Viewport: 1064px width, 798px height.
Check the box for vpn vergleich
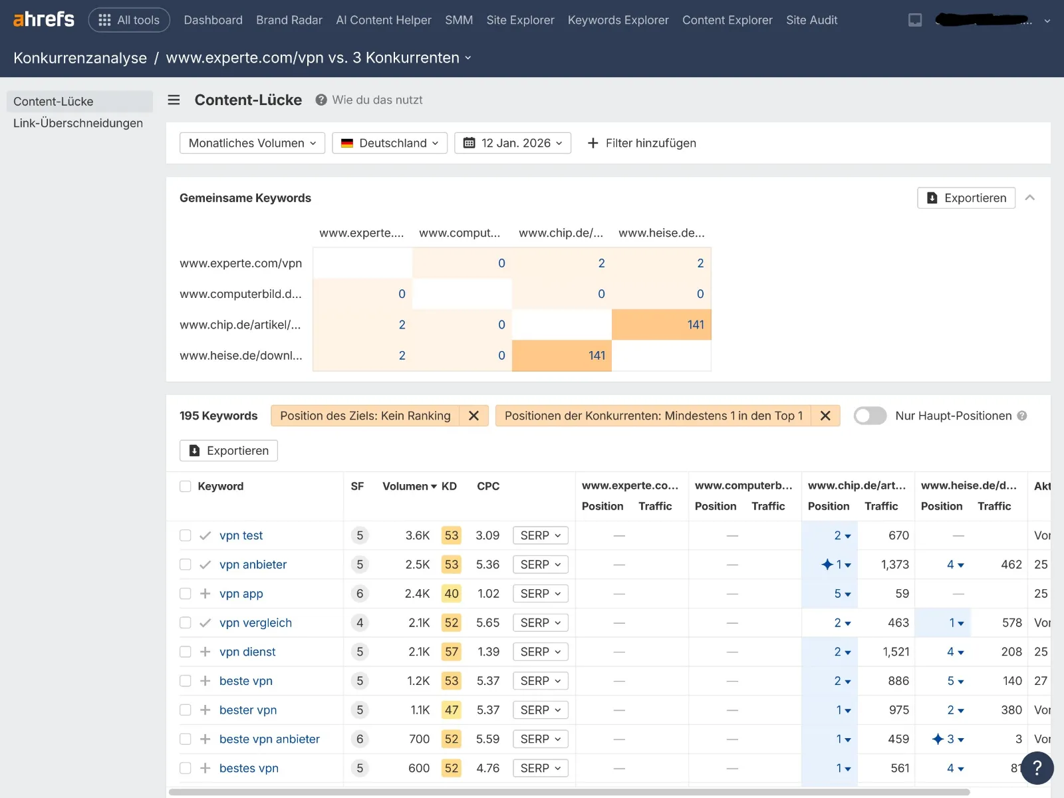186,622
